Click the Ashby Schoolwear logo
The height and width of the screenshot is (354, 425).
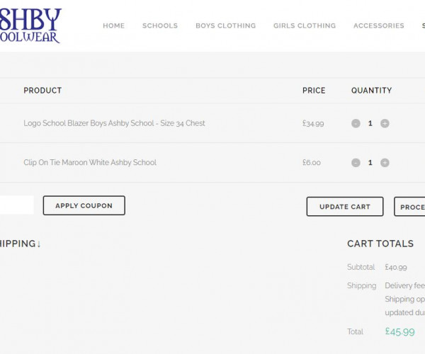(32, 25)
